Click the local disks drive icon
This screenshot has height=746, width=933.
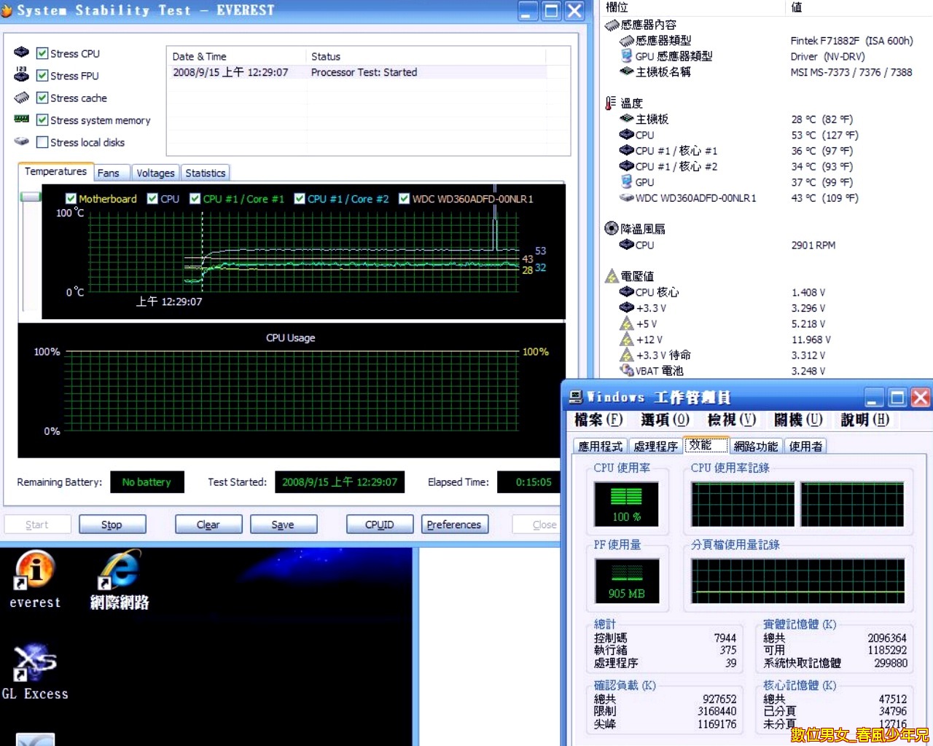click(x=22, y=141)
